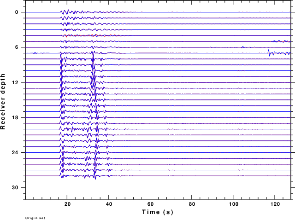Click the time axis value 80
295x220 pixels.
coord(192,204)
